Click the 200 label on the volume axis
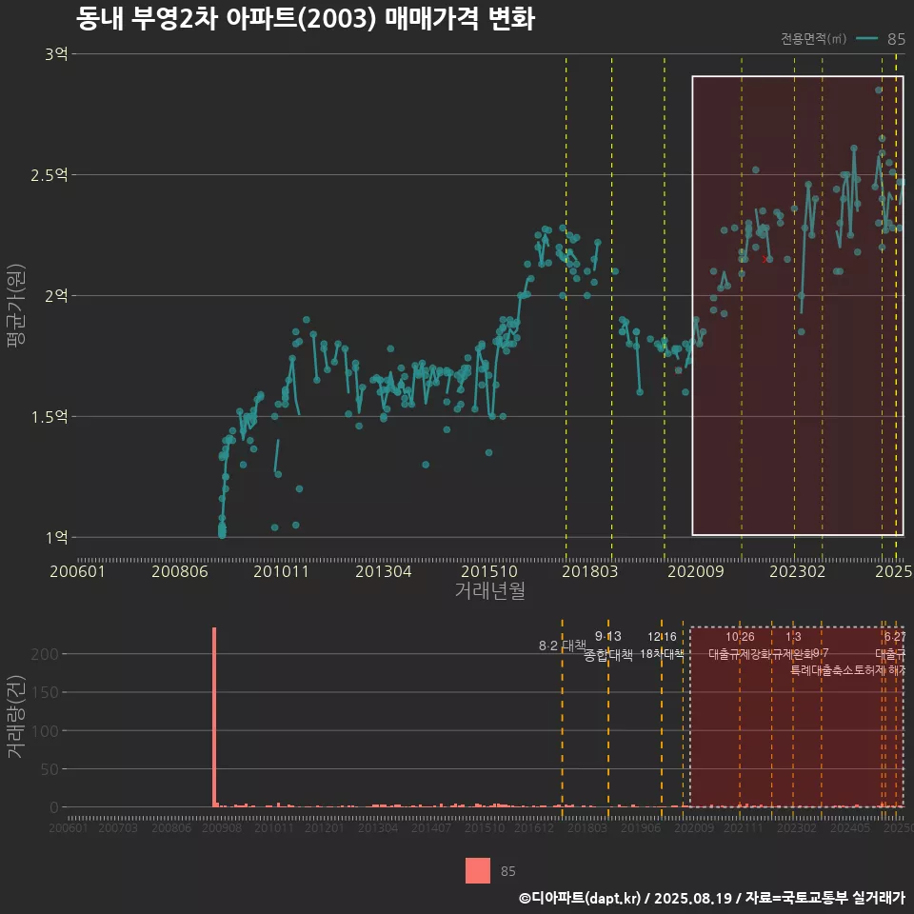 [45, 654]
